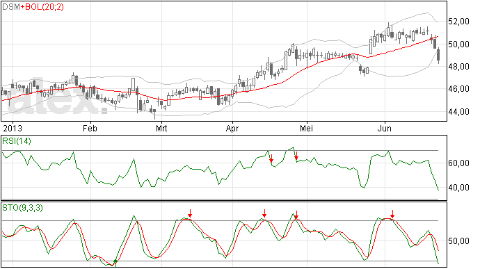The image size is (480, 269).
Task: Click the 50,00 stochastic axis label
Action: click(458, 241)
